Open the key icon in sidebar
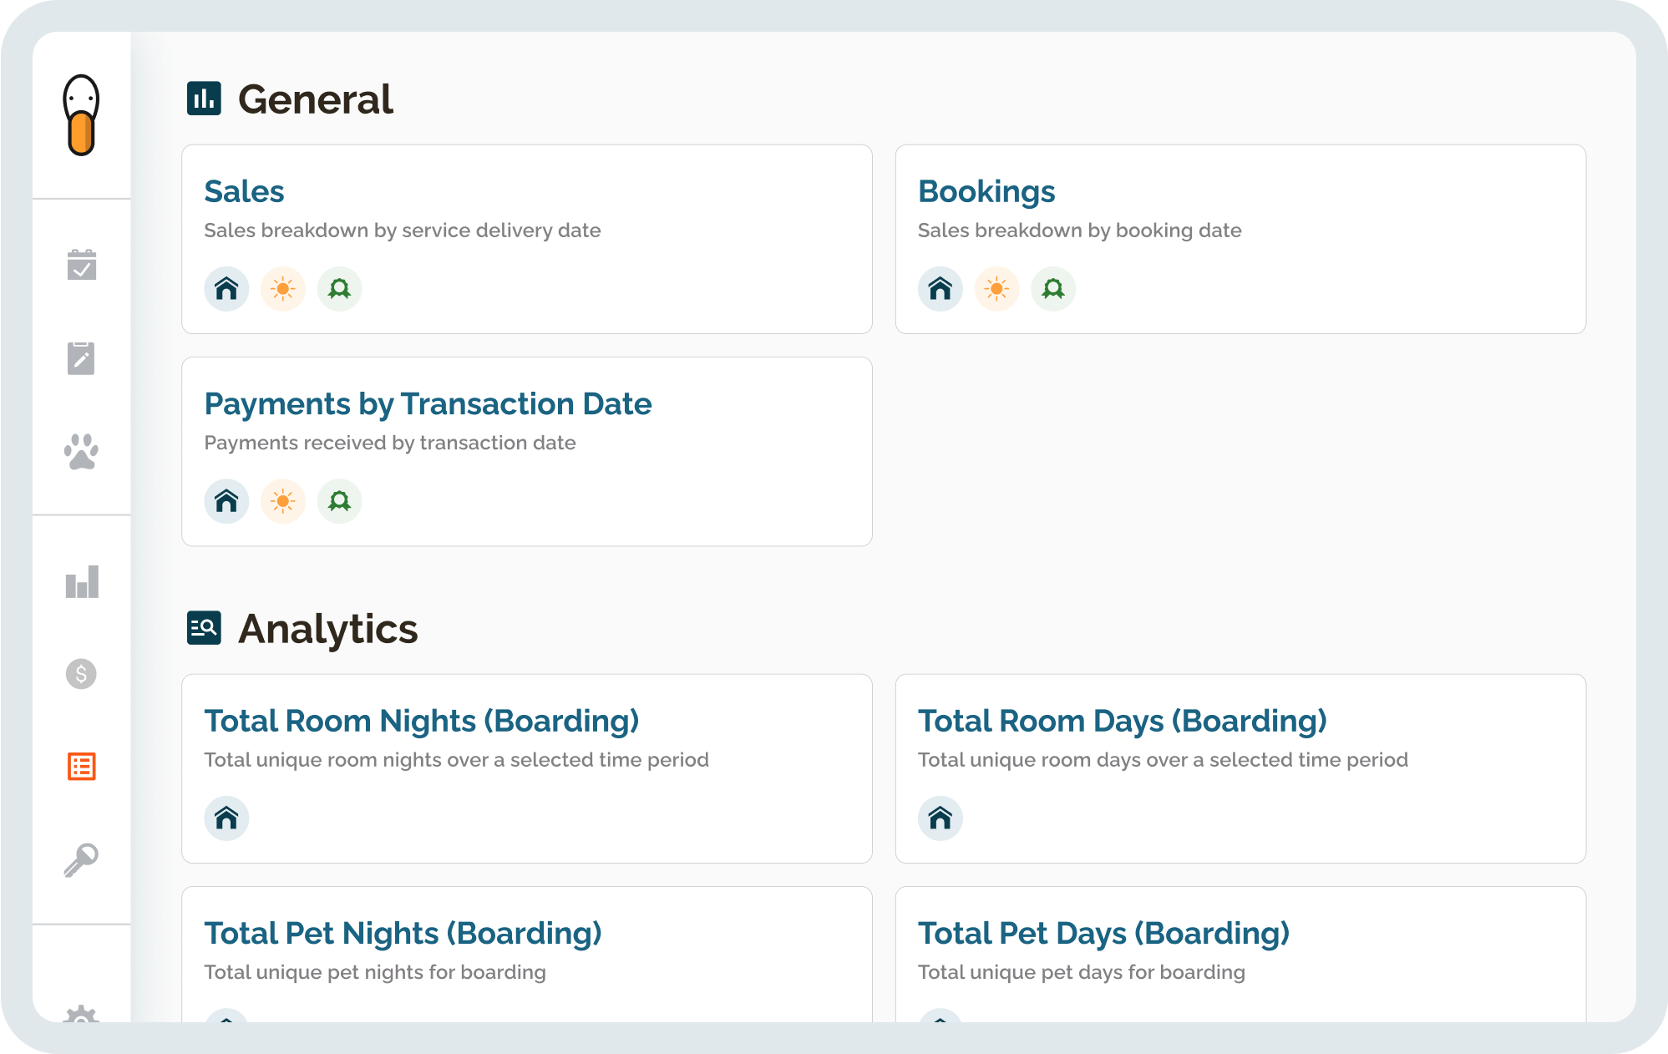 81,859
